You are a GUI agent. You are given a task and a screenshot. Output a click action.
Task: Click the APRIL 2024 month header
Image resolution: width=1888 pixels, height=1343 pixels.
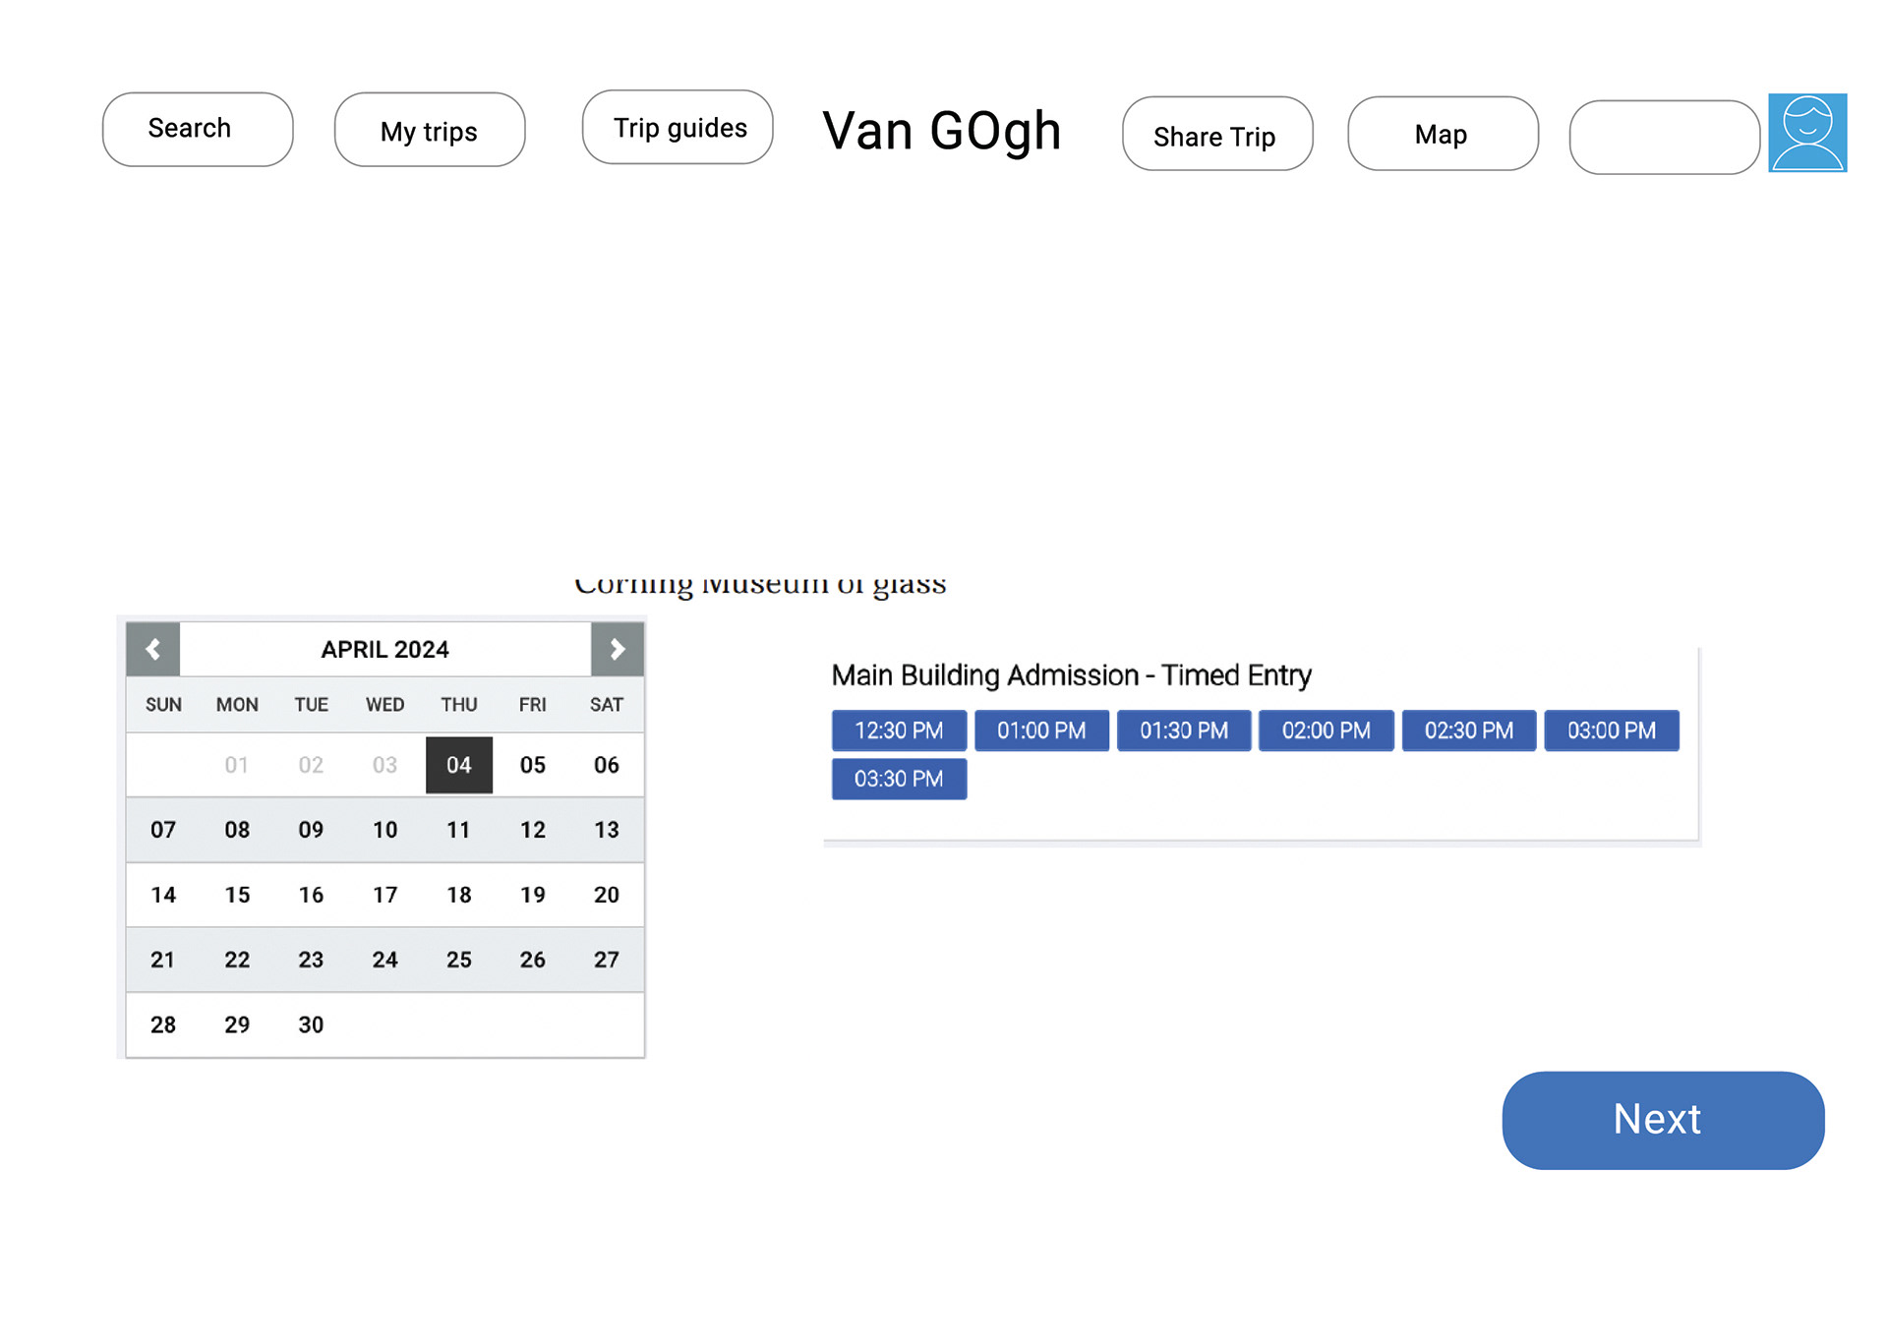(385, 650)
